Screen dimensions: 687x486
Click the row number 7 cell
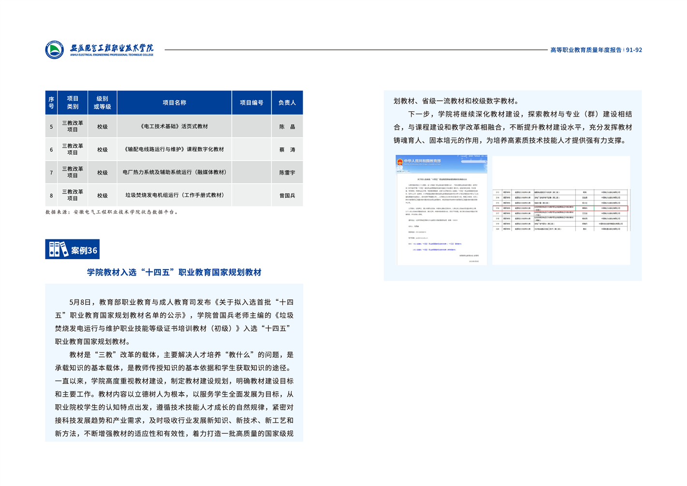(51, 173)
